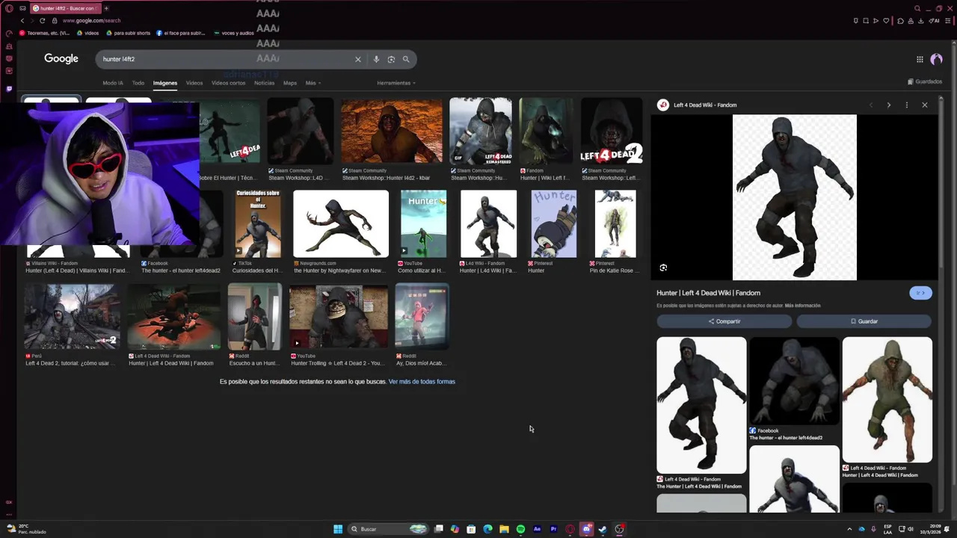Open Guardados saved items
The height and width of the screenshot is (538, 957).
pyautogui.click(x=925, y=81)
